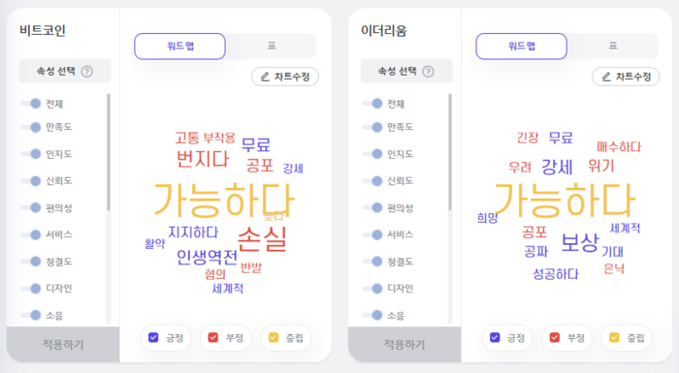Click 적용하기 button in 이더리움 panel
Screen dimensions: 679x373
404,345
